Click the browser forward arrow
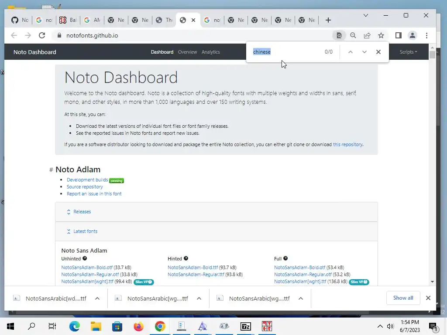 (28, 35)
